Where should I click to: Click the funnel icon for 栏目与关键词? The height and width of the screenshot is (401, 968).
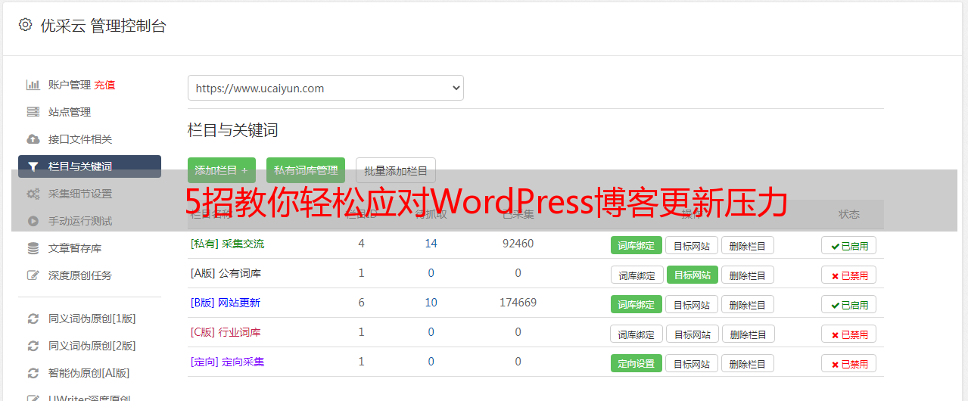pos(33,166)
